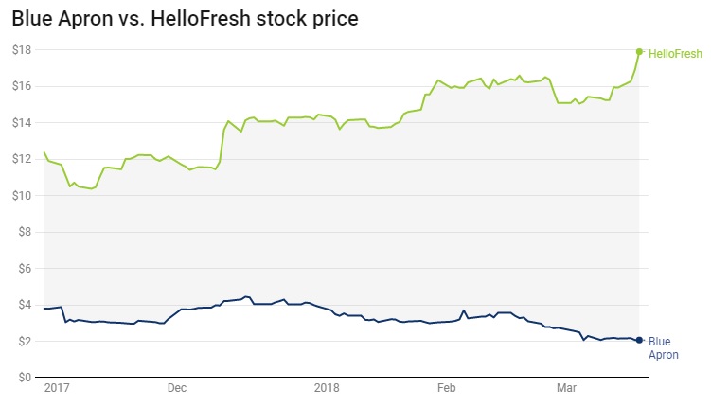
Task: Click the $6 y-axis label
Action: (x=26, y=268)
